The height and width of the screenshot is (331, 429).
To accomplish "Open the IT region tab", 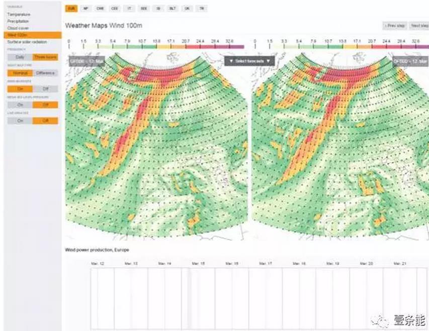I will pyautogui.click(x=129, y=9).
